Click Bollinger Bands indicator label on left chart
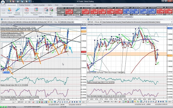 pyautogui.click(x=19, y=30)
